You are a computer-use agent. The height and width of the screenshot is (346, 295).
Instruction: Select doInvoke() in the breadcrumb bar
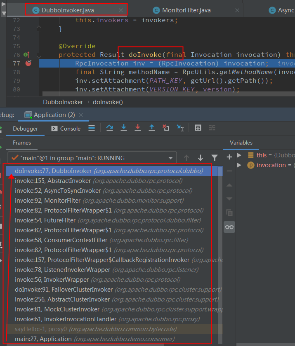coord(108,102)
